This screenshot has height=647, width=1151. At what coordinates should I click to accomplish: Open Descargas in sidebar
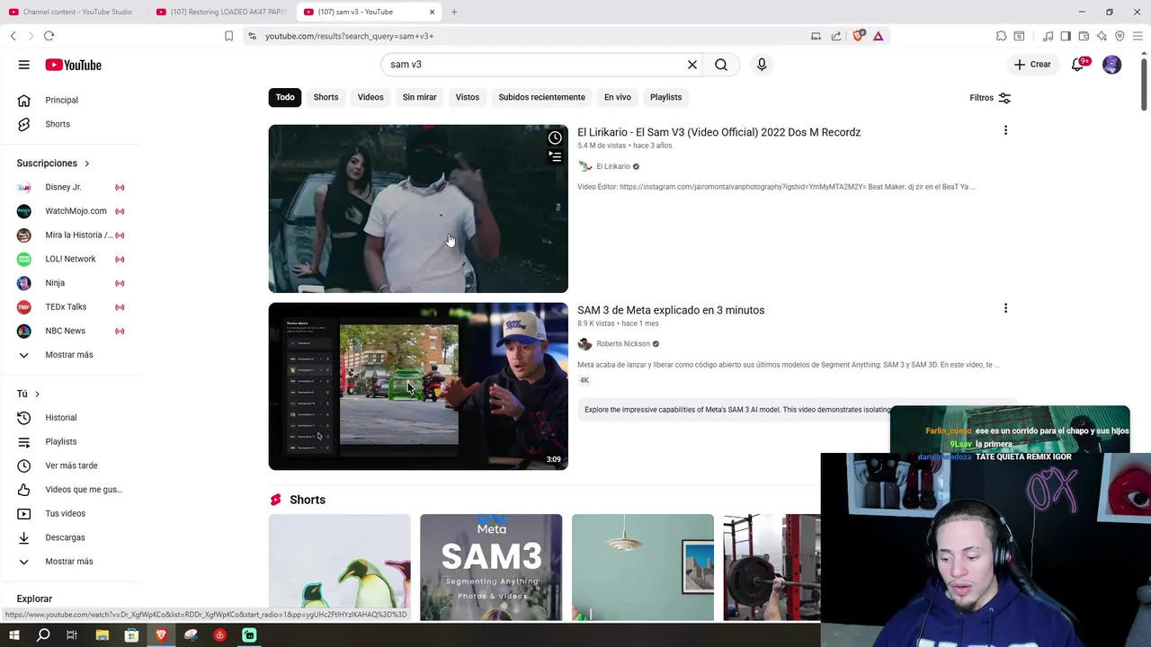[69, 537]
